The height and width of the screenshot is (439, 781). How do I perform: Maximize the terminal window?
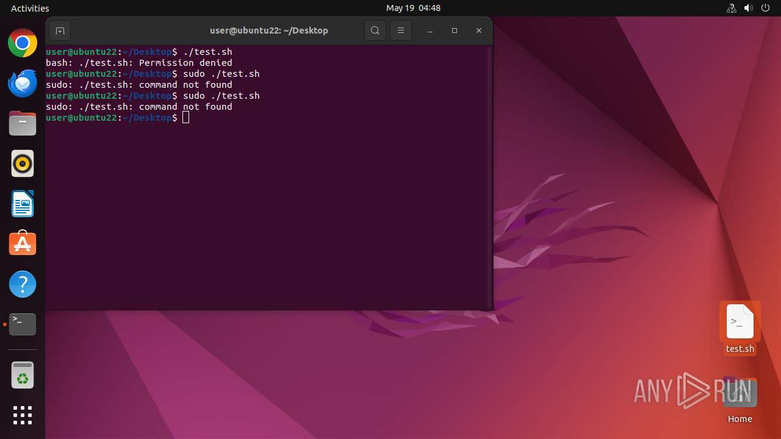pos(455,30)
